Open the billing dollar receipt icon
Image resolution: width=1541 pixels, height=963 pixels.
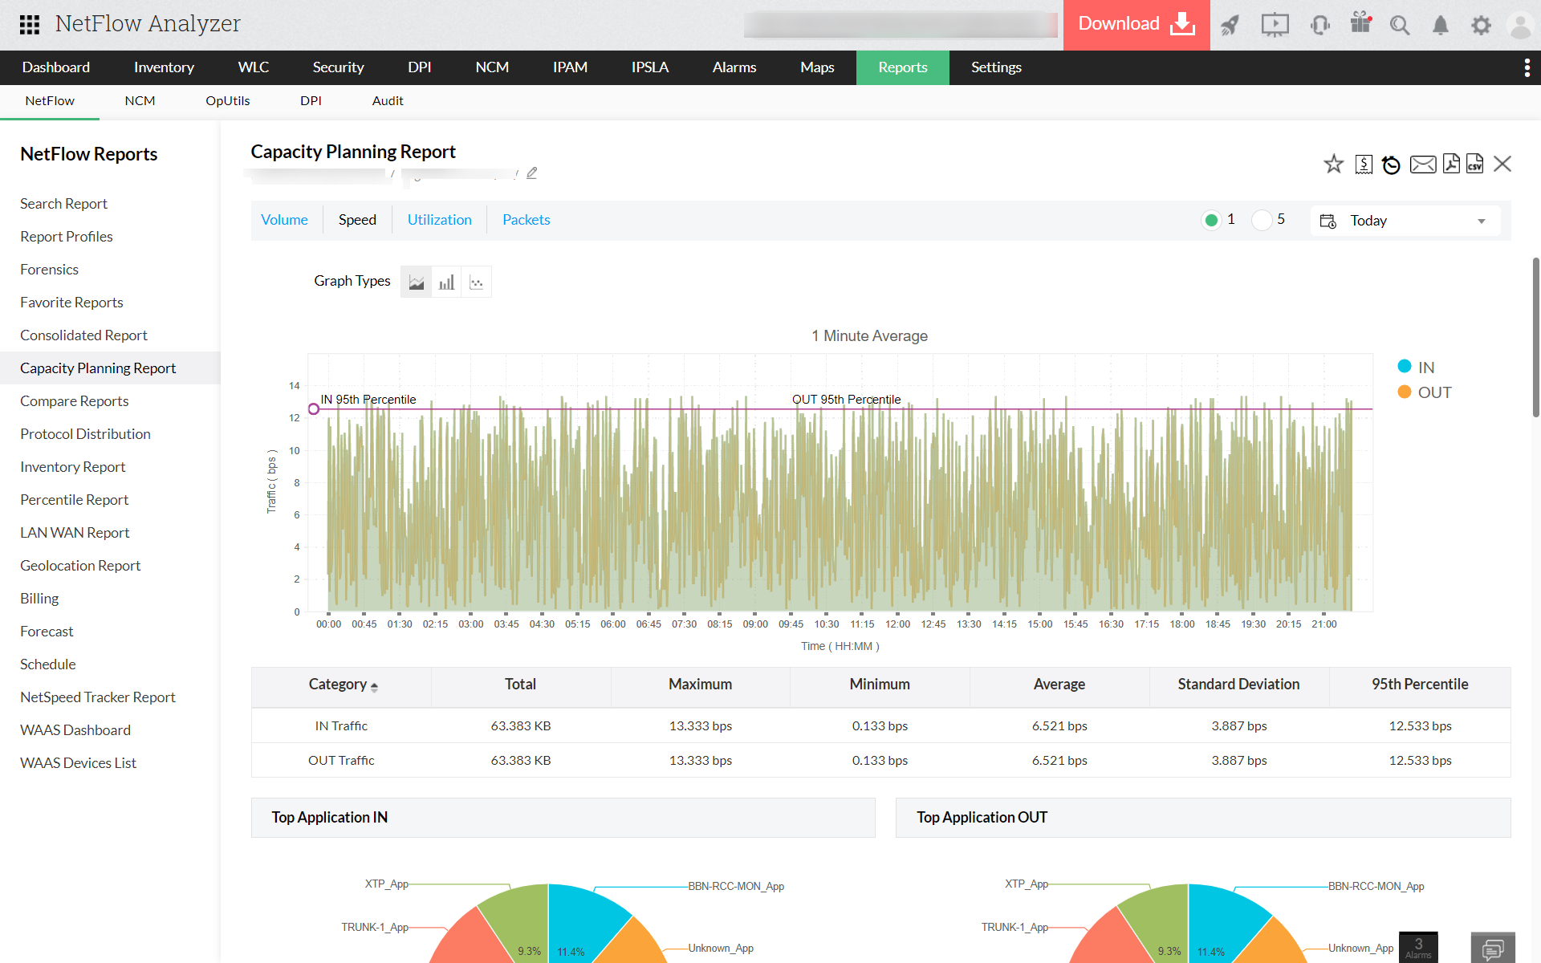pyautogui.click(x=1363, y=164)
